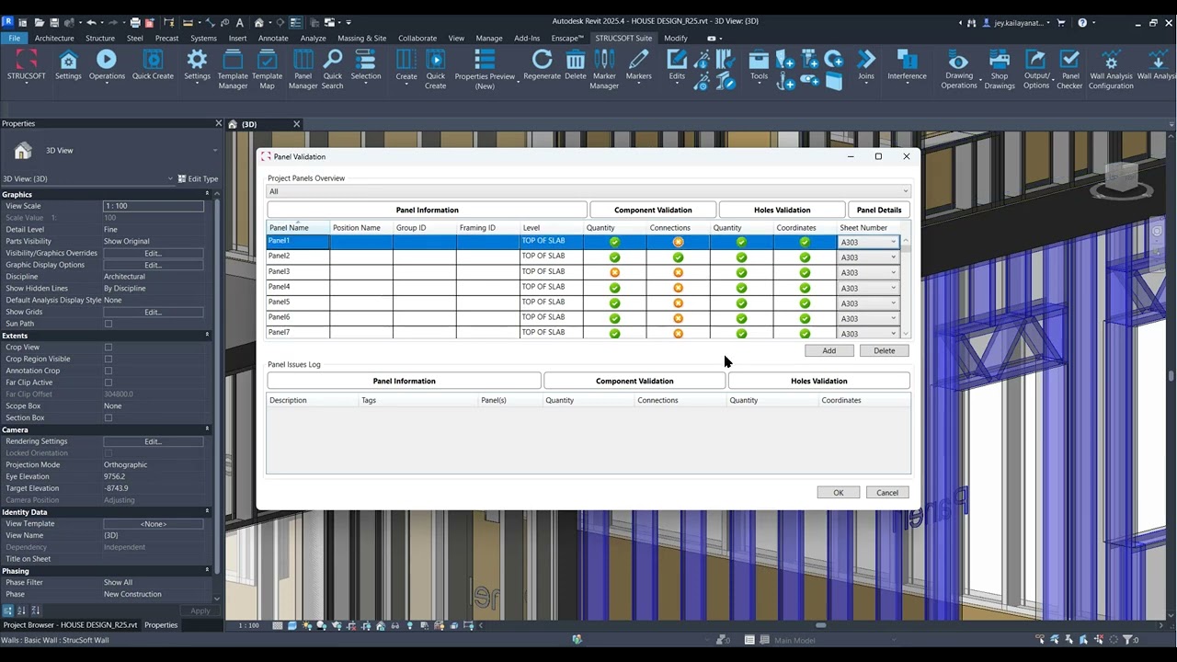1177x662 pixels.
Task: Switch to the Architecture ribbon tab
Action: (x=54, y=38)
